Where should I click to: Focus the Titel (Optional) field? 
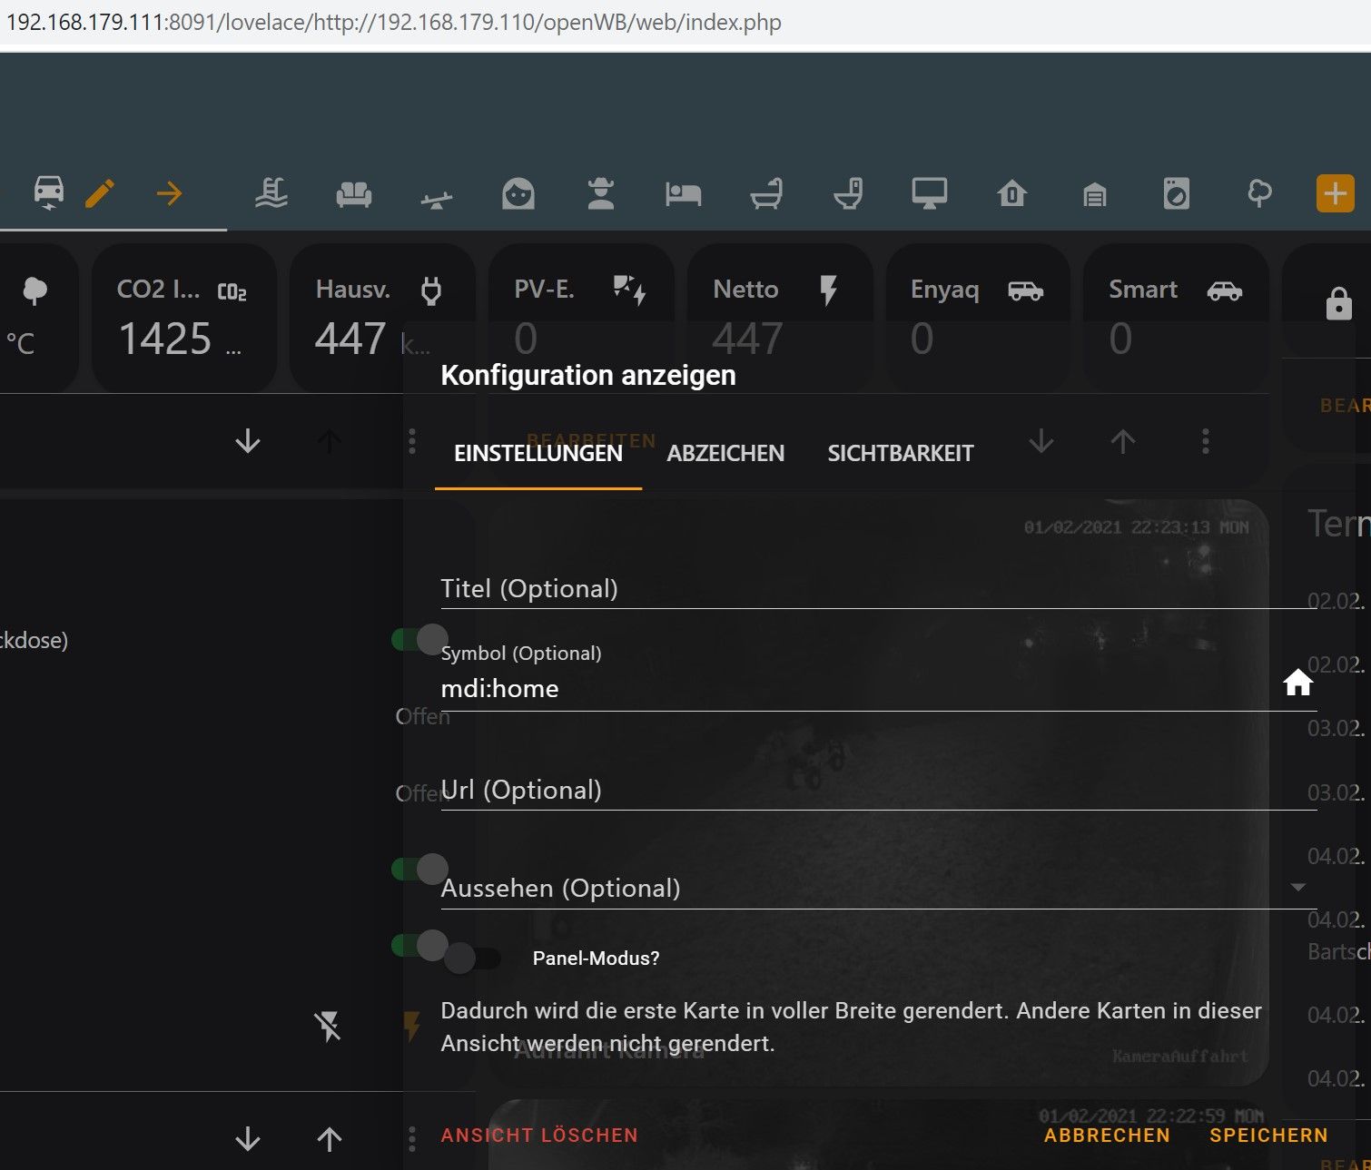pos(878,588)
